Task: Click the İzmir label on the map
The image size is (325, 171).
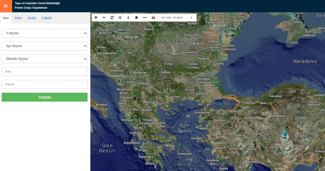Action: point(211,139)
